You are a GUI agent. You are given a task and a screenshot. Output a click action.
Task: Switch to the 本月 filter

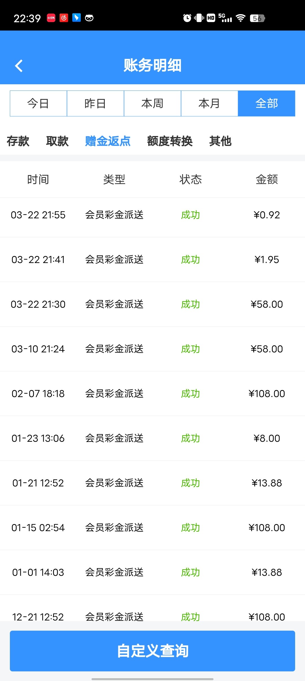210,104
